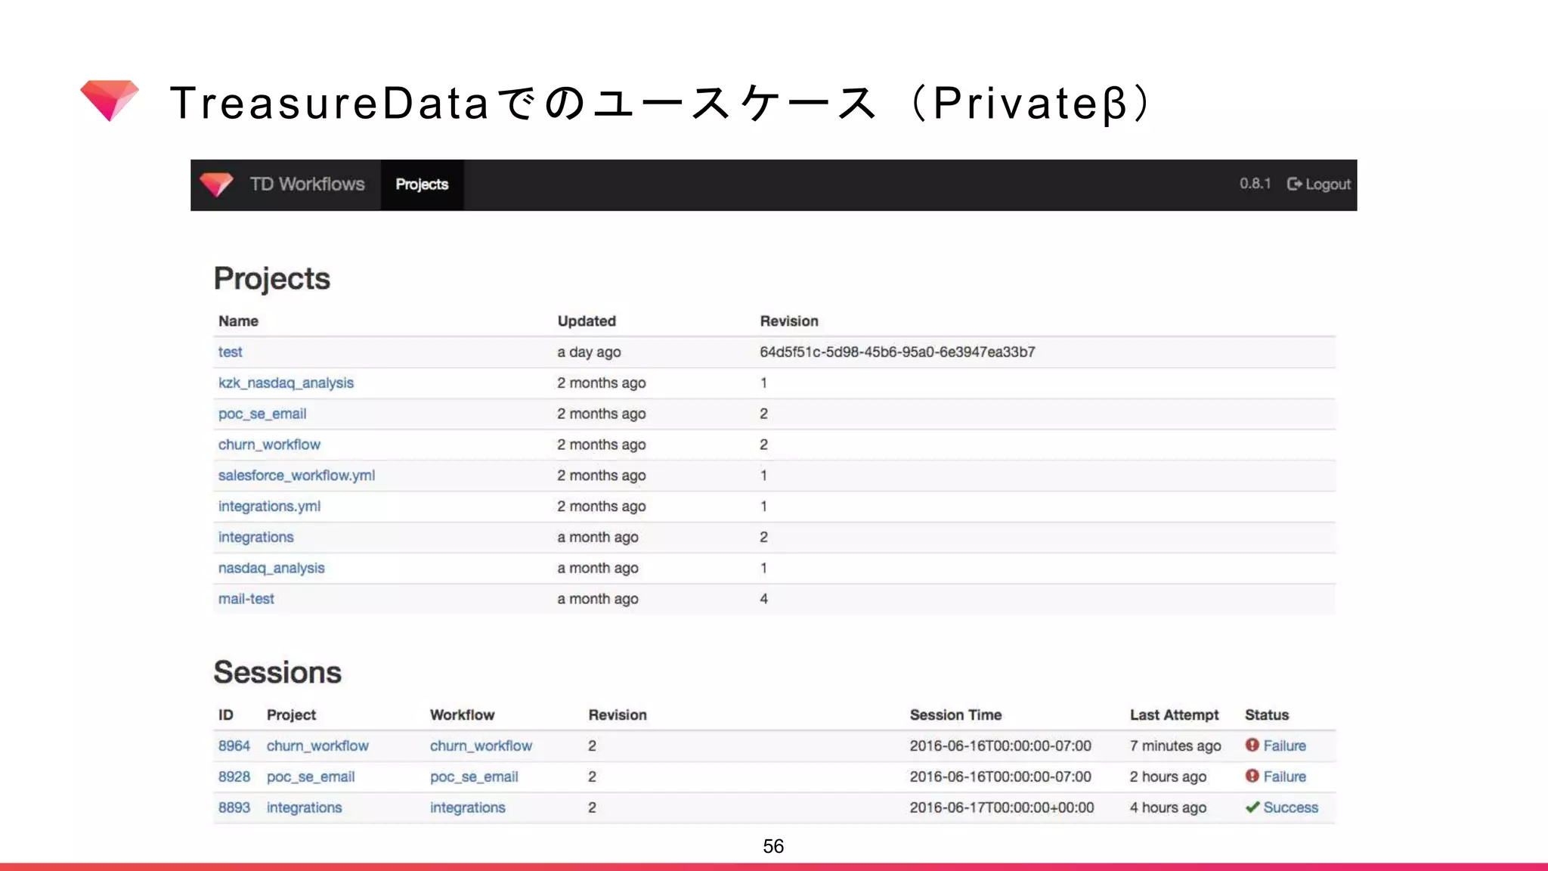
Task: Open the mail-test project
Action: pyautogui.click(x=246, y=599)
